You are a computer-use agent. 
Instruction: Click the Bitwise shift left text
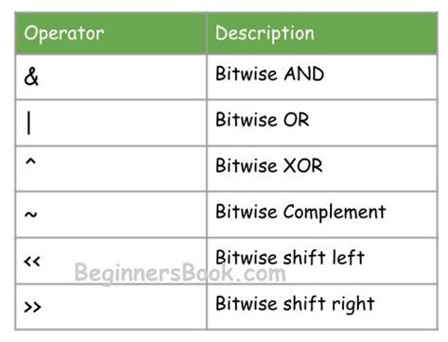290,257
